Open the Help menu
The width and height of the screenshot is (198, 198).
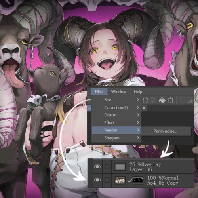138,92
